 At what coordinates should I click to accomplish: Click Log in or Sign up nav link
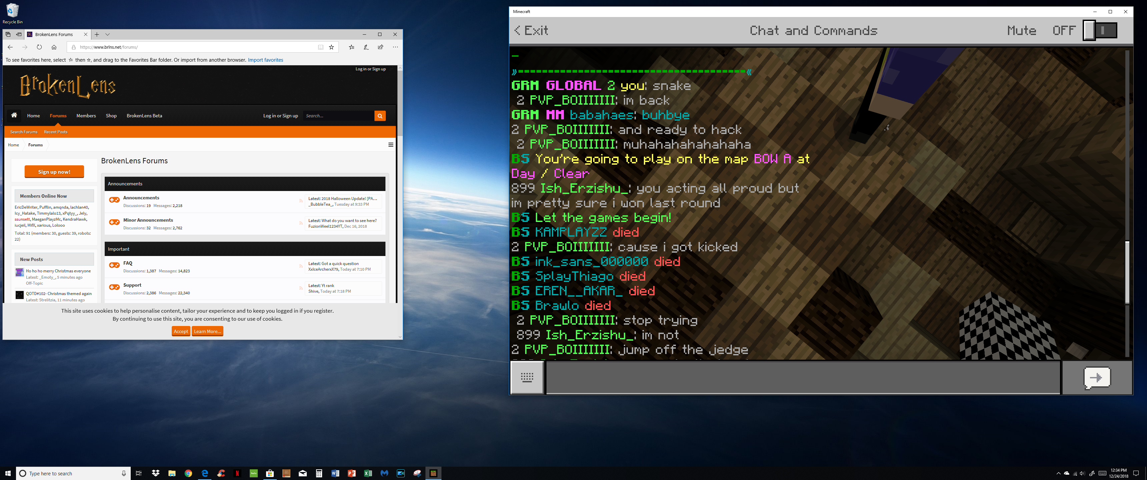pyautogui.click(x=280, y=116)
